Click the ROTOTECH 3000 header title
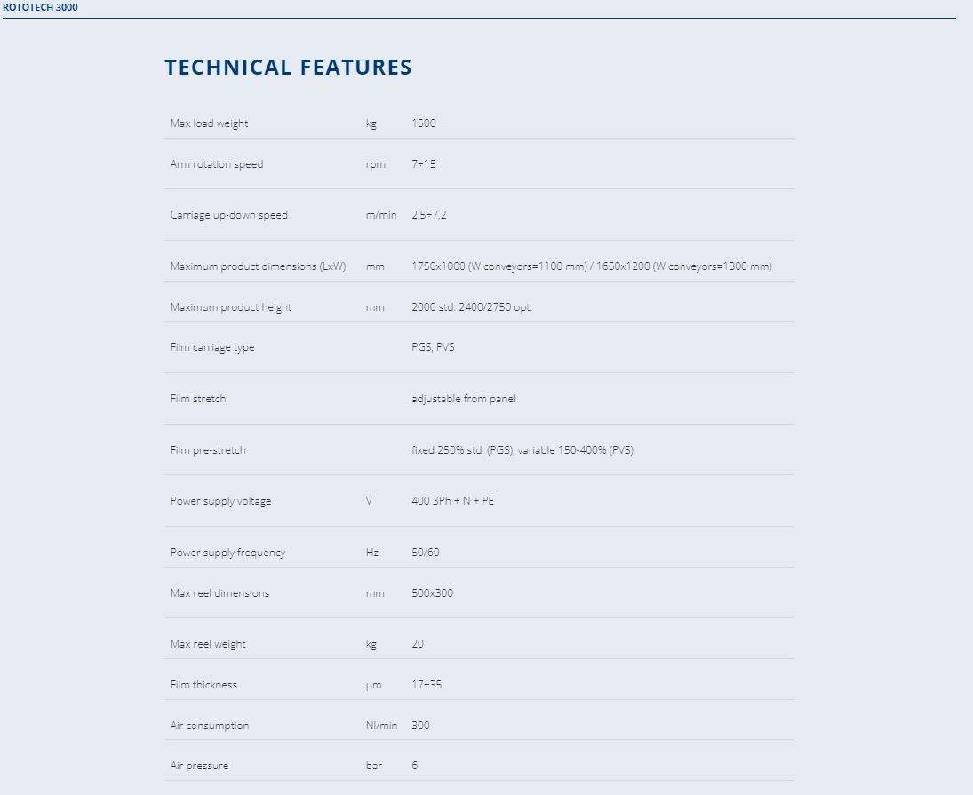 pos(40,7)
